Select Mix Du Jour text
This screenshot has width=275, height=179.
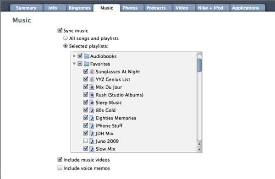coord(109,87)
